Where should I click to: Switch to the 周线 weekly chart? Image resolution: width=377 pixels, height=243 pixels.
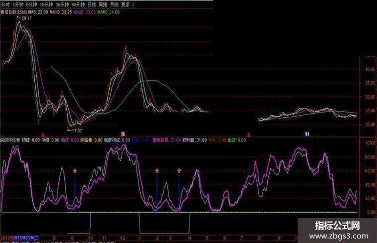pyautogui.click(x=103, y=4)
